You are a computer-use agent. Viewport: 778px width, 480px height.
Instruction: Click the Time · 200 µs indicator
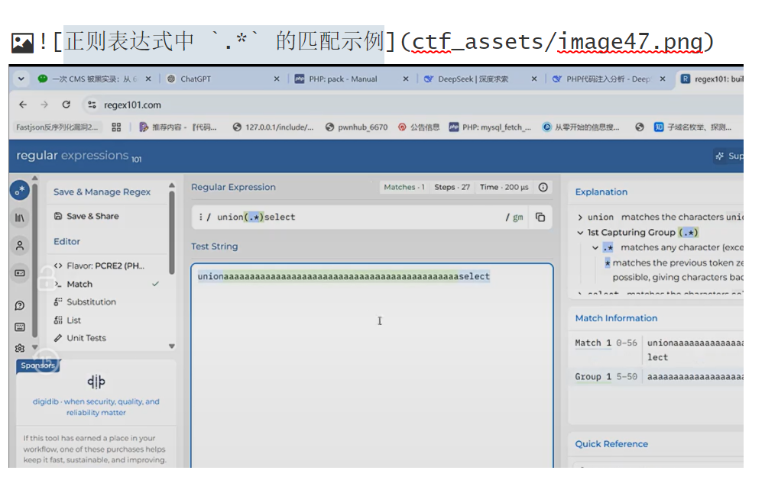tap(504, 187)
